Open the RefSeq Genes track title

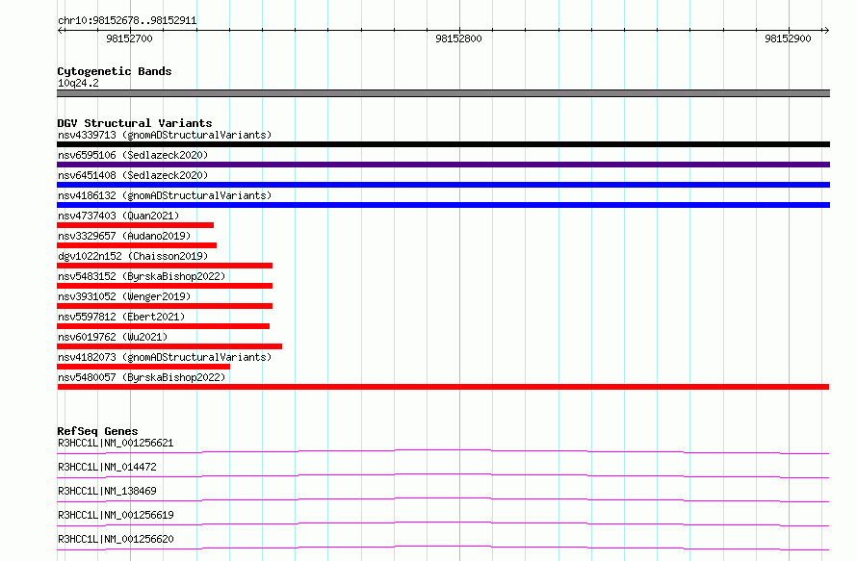(x=97, y=431)
